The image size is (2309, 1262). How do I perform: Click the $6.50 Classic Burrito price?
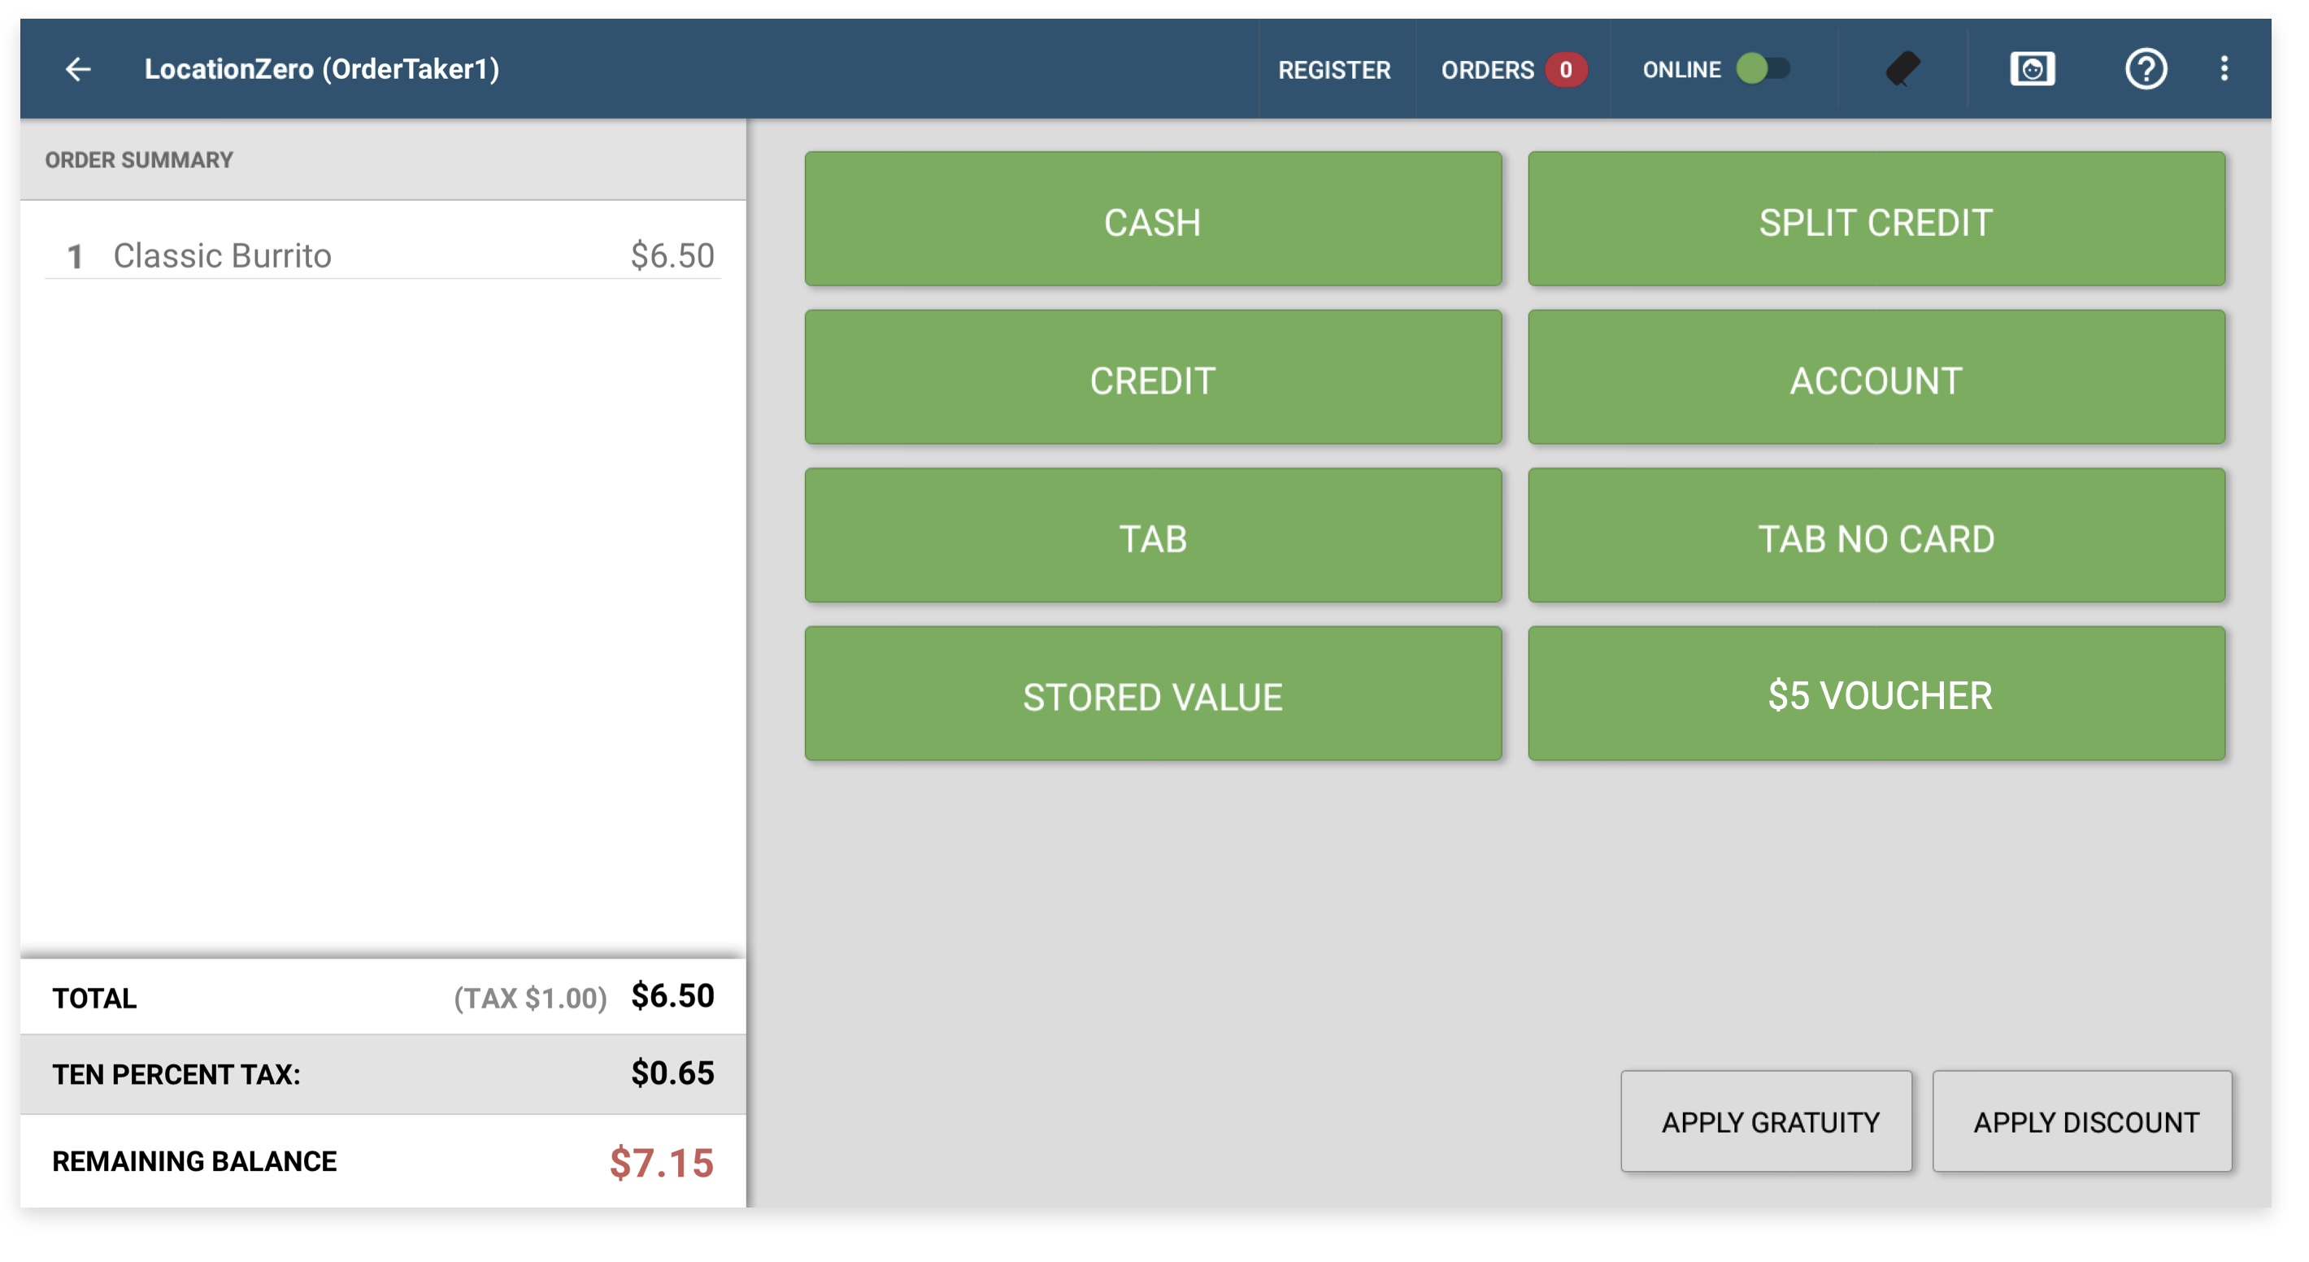672,255
